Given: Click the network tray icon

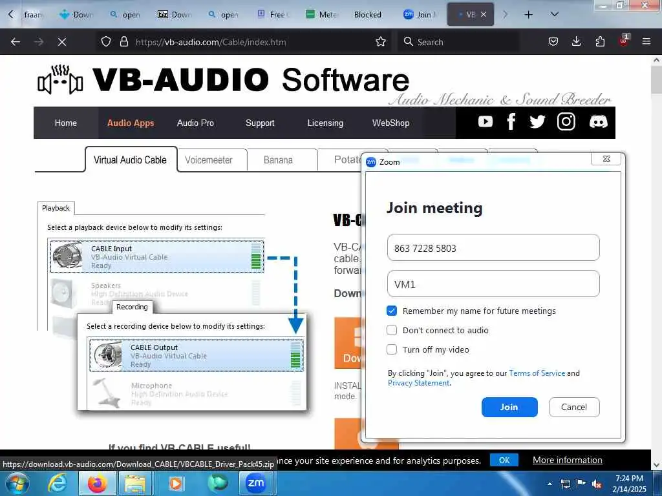Looking at the screenshot, I should point(565,484).
